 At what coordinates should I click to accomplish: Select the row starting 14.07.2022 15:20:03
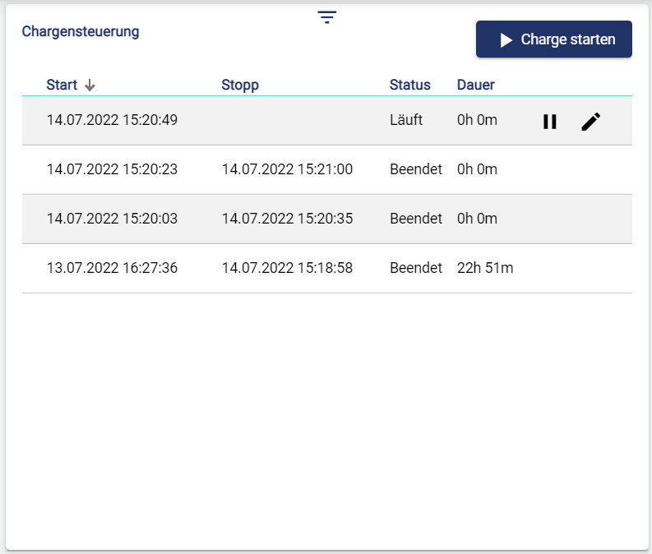pyautogui.click(x=112, y=219)
